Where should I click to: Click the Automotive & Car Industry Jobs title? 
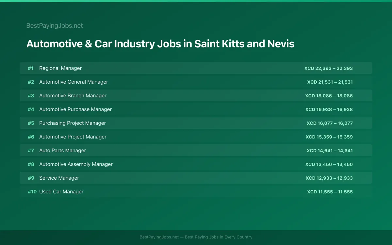pos(160,44)
